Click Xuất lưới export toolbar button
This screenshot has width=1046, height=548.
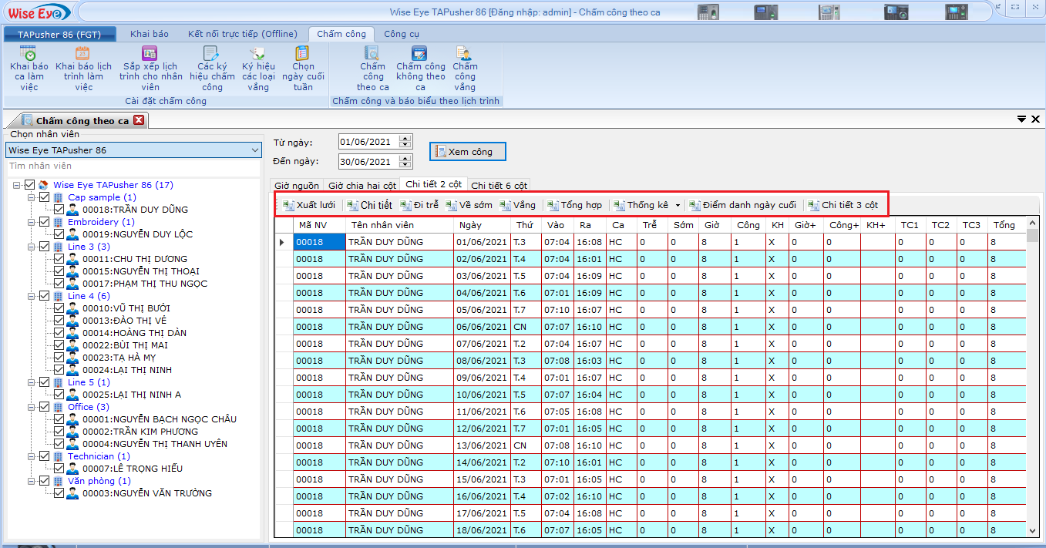point(309,205)
